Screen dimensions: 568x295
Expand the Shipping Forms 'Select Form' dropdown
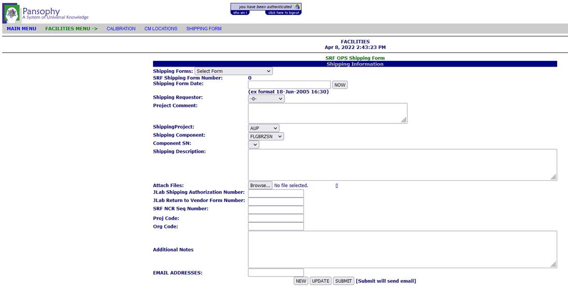[x=233, y=71]
